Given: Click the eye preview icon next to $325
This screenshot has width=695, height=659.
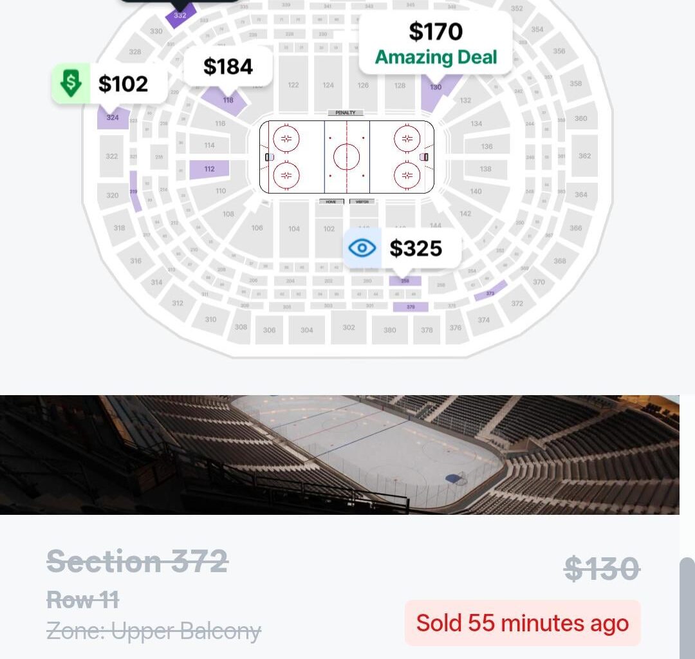Looking at the screenshot, I should (362, 247).
